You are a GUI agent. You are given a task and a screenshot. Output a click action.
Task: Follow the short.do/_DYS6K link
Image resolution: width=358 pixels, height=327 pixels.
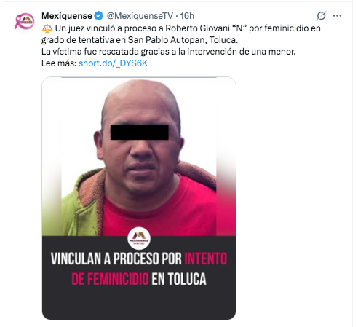[x=114, y=63]
